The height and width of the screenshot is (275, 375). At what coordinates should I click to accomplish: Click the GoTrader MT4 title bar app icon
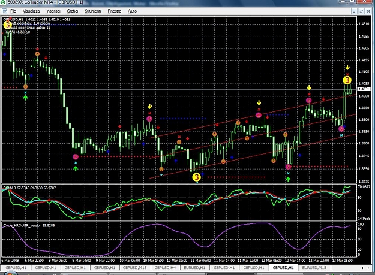tap(3, 2)
